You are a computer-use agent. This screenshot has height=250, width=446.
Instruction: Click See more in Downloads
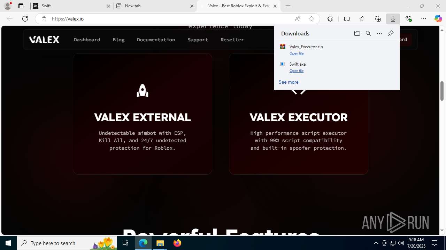pos(288,82)
